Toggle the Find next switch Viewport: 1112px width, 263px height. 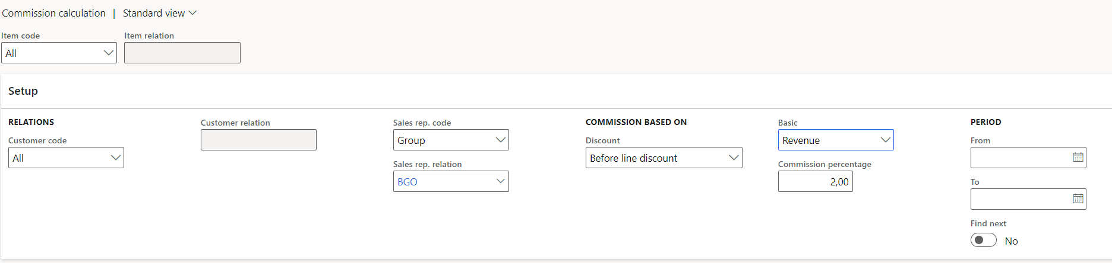coord(983,240)
